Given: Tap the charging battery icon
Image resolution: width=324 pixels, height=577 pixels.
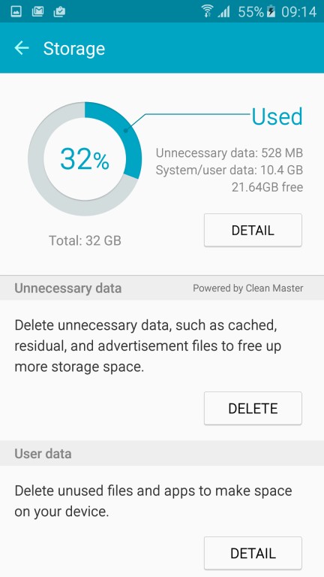Looking at the screenshot, I should coord(271,12).
